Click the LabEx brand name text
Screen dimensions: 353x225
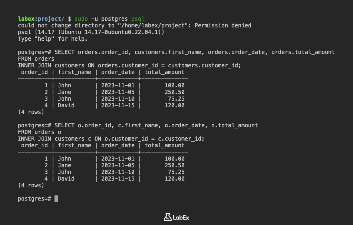click(181, 217)
